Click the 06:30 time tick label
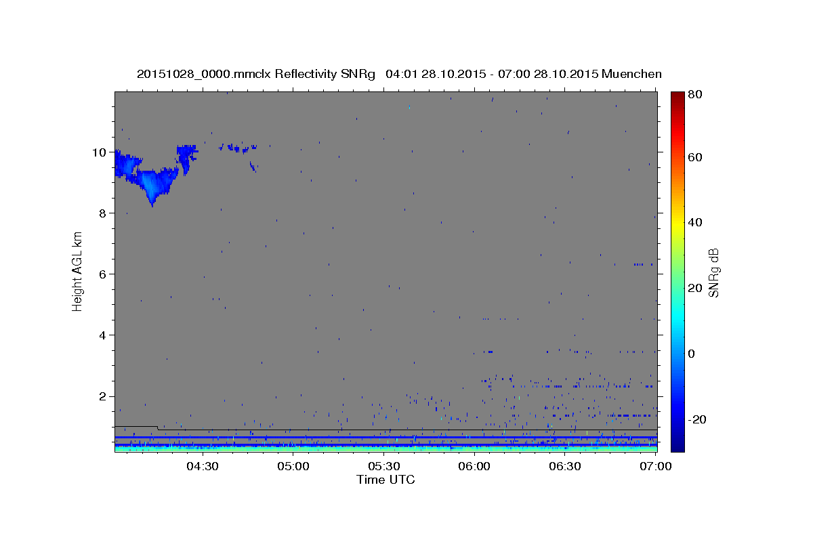 (x=566, y=466)
